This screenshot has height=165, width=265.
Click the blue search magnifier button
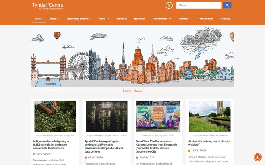pyautogui.click(x=227, y=5)
